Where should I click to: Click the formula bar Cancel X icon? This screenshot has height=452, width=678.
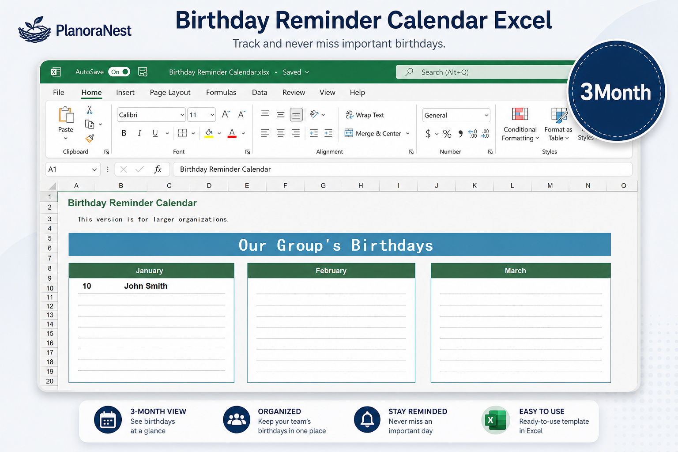click(x=124, y=169)
